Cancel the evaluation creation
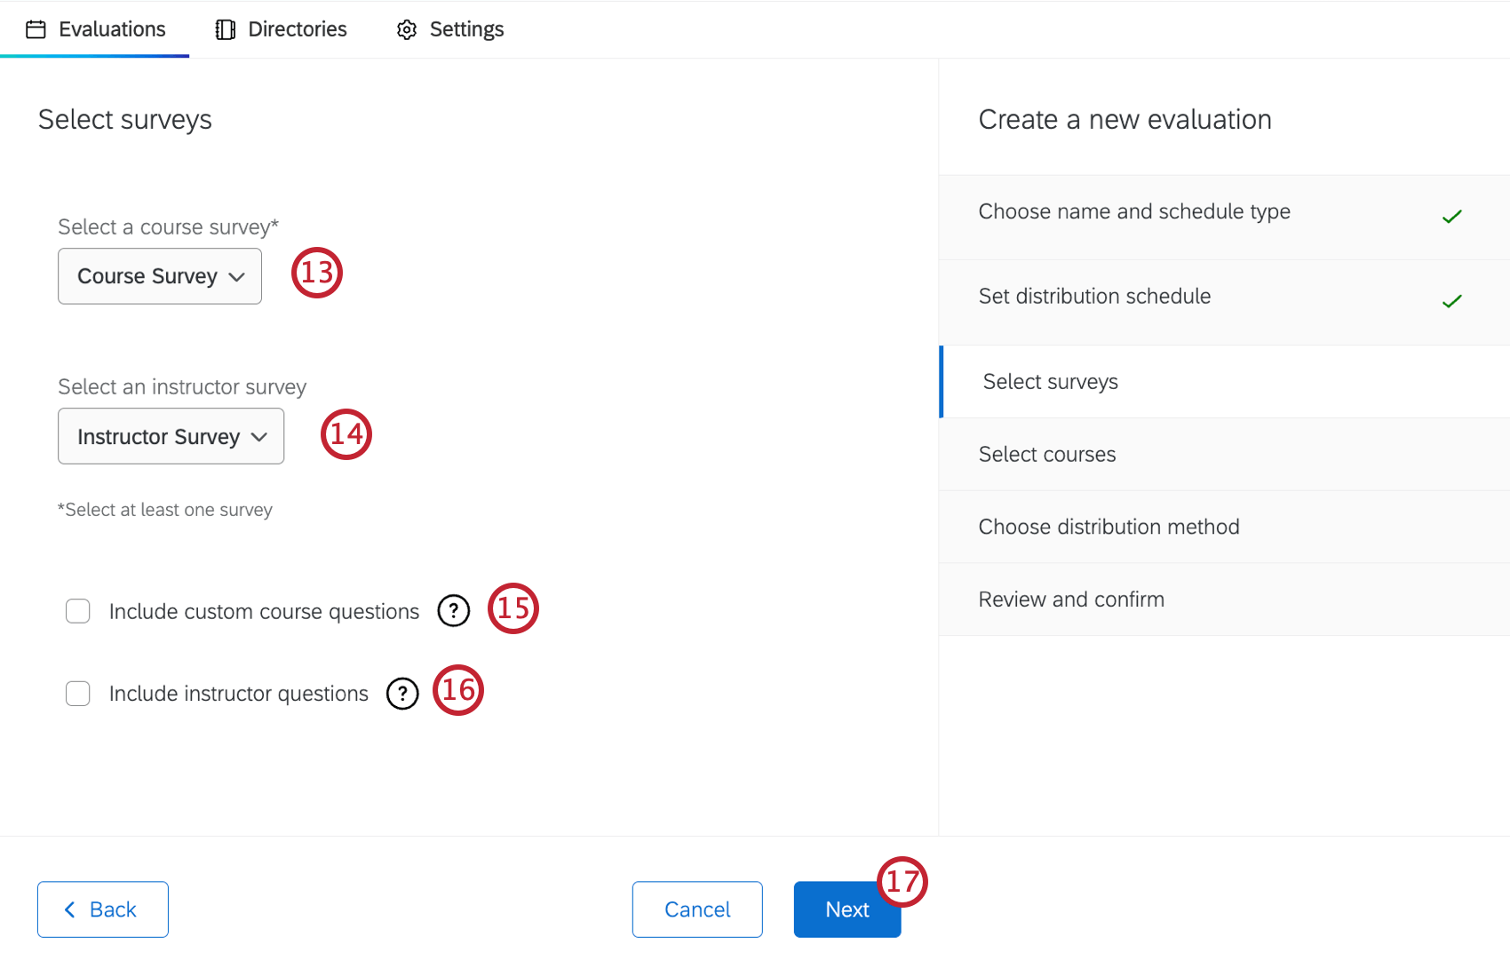The width and height of the screenshot is (1510, 961). coord(696,909)
